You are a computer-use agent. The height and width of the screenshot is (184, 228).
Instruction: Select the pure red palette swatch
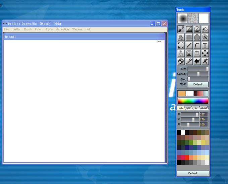187,157
